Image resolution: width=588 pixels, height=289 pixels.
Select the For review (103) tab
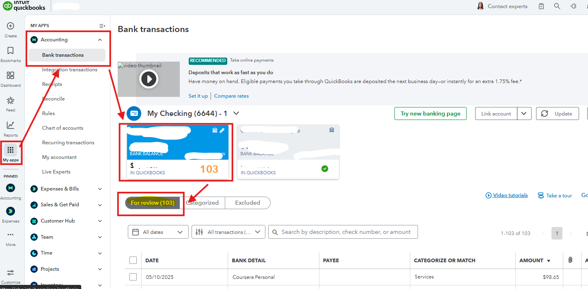pos(153,203)
